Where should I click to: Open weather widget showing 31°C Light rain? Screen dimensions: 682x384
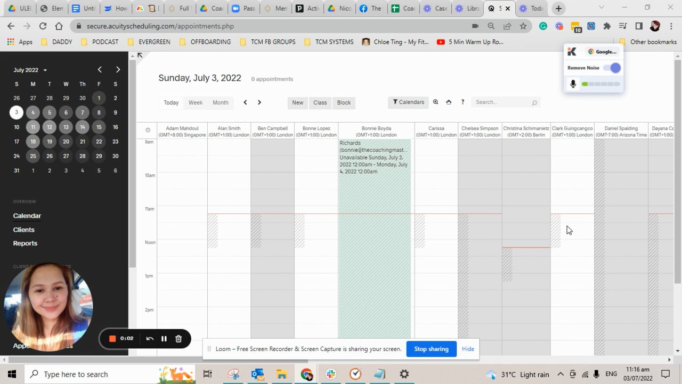518,374
